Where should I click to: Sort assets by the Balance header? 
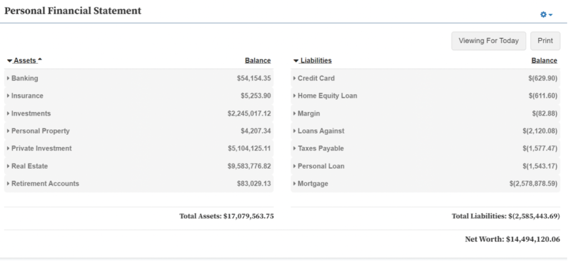pyautogui.click(x=257, y=60)
